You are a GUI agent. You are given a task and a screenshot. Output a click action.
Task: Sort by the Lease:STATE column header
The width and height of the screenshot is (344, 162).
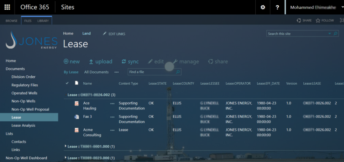[158, 83]
